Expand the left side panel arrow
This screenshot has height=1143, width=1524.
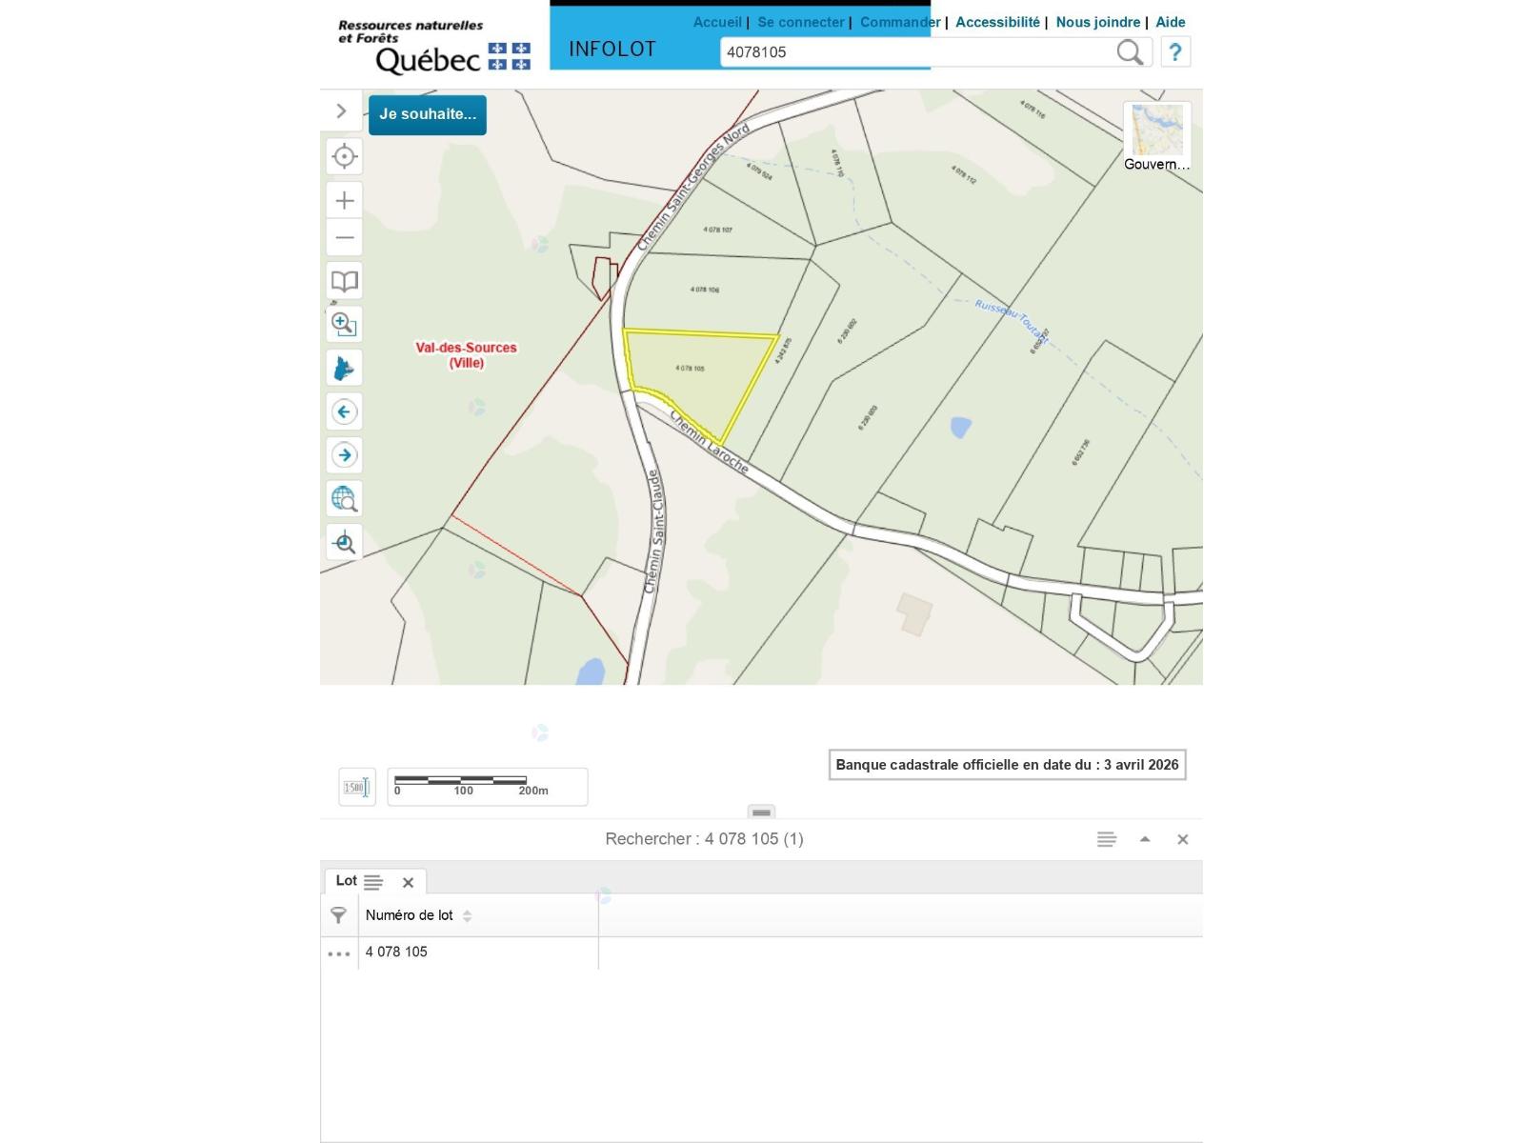[x=341, y=111]
